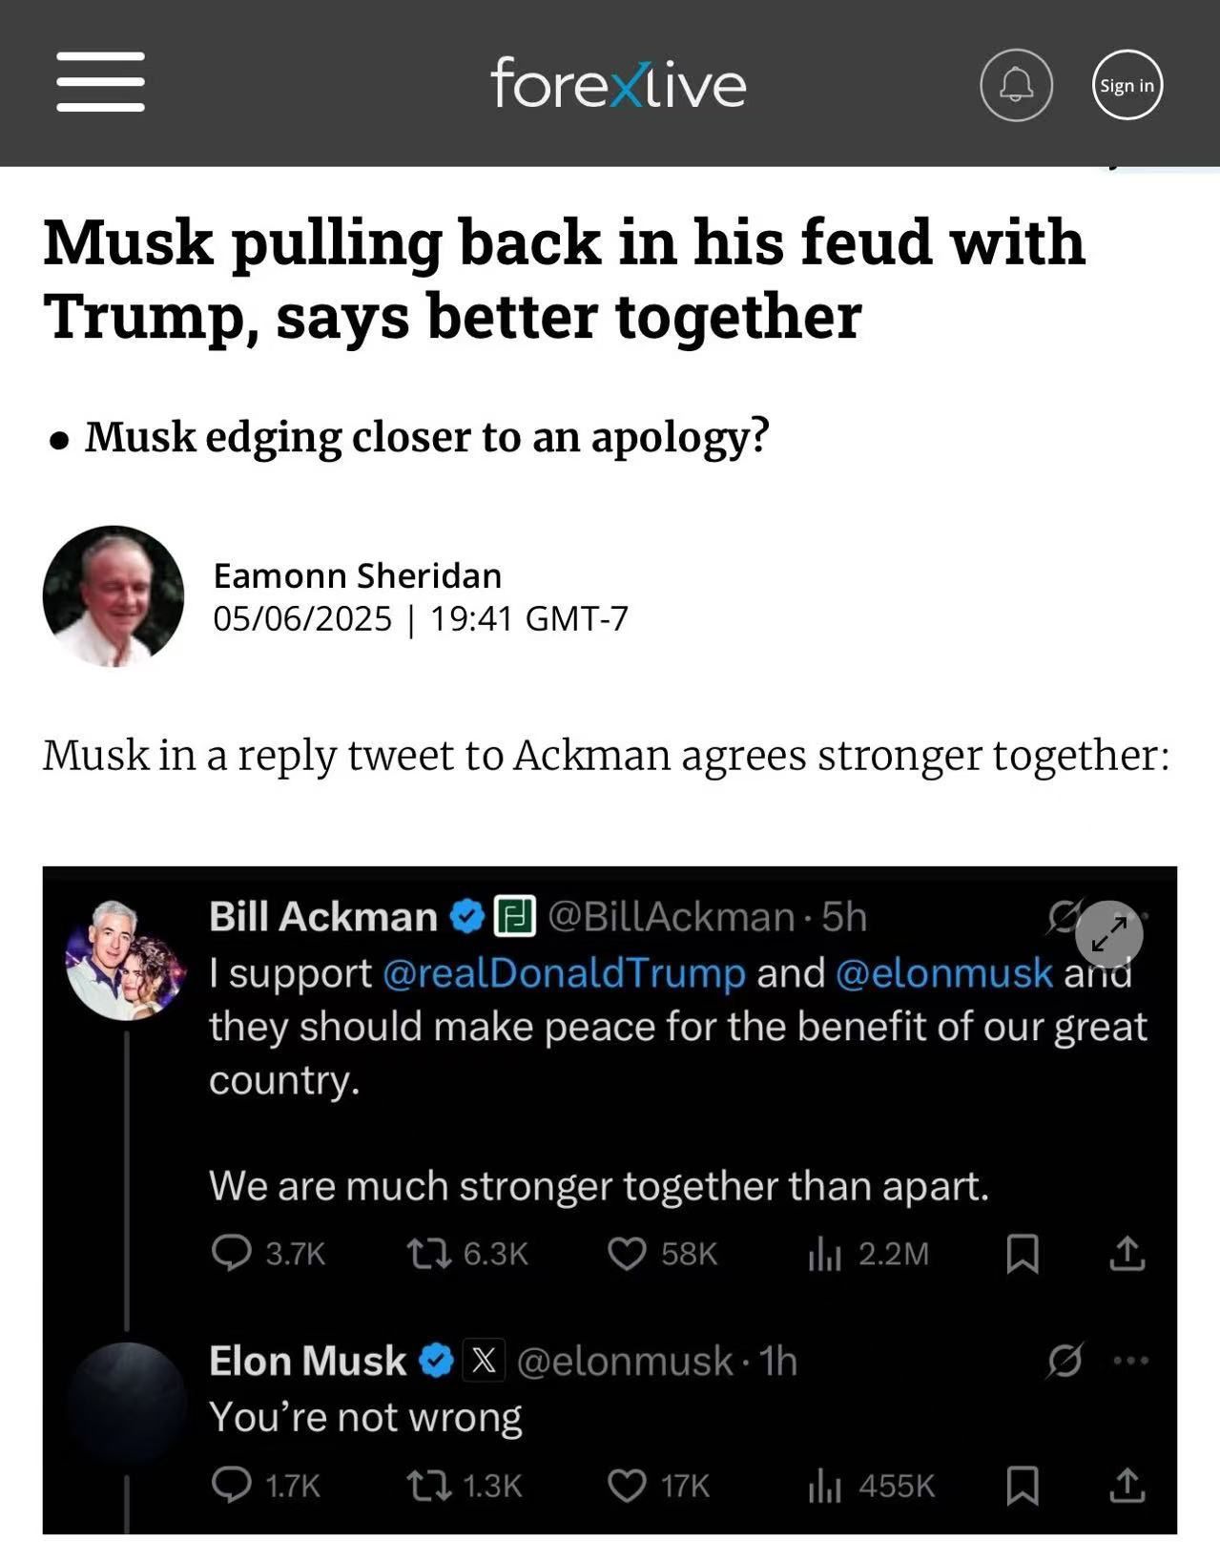
Task: Open the hamburger navigation menu
Action: pyautogui.click(x=100, y=83)
